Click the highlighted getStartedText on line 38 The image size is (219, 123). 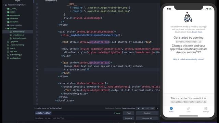pos(99,42)
